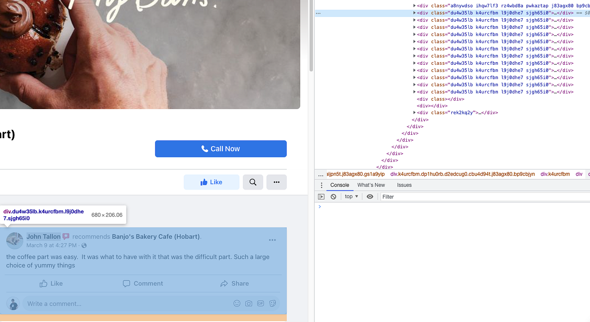Add a sticker to the comment
The width and height of the screenshot is (590, 322).
[x=272, y=303]
